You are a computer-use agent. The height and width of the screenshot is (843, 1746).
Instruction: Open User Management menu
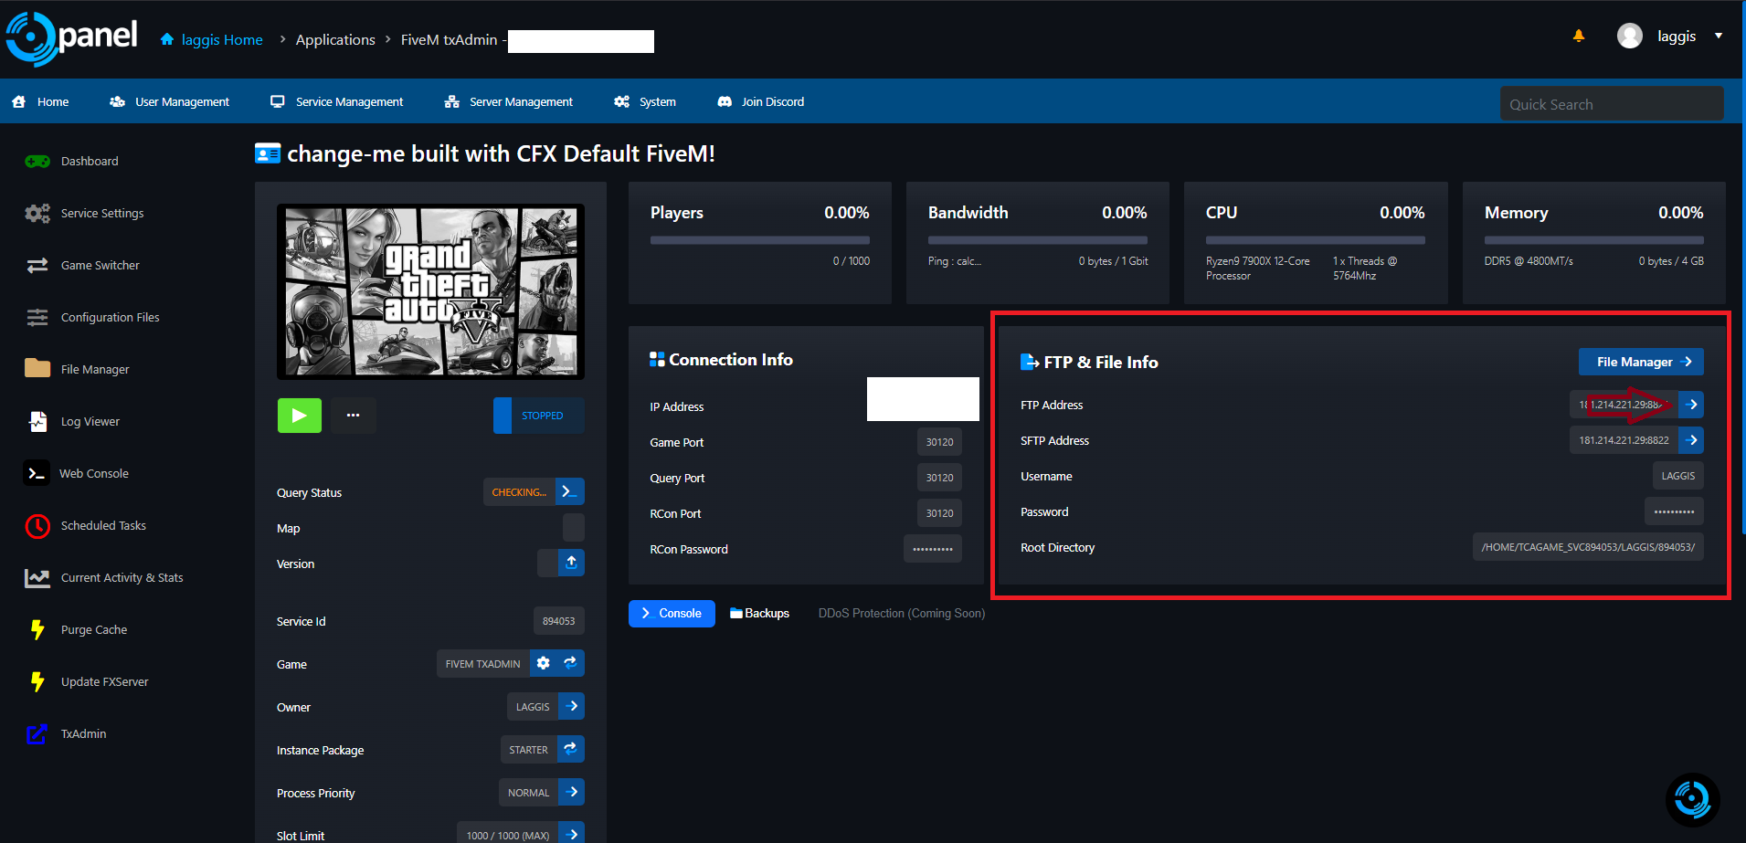[169, 101]
